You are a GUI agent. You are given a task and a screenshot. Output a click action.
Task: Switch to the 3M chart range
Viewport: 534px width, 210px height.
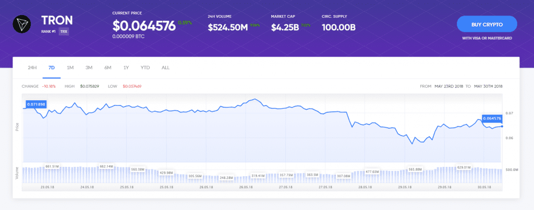[x=89, y=68]
